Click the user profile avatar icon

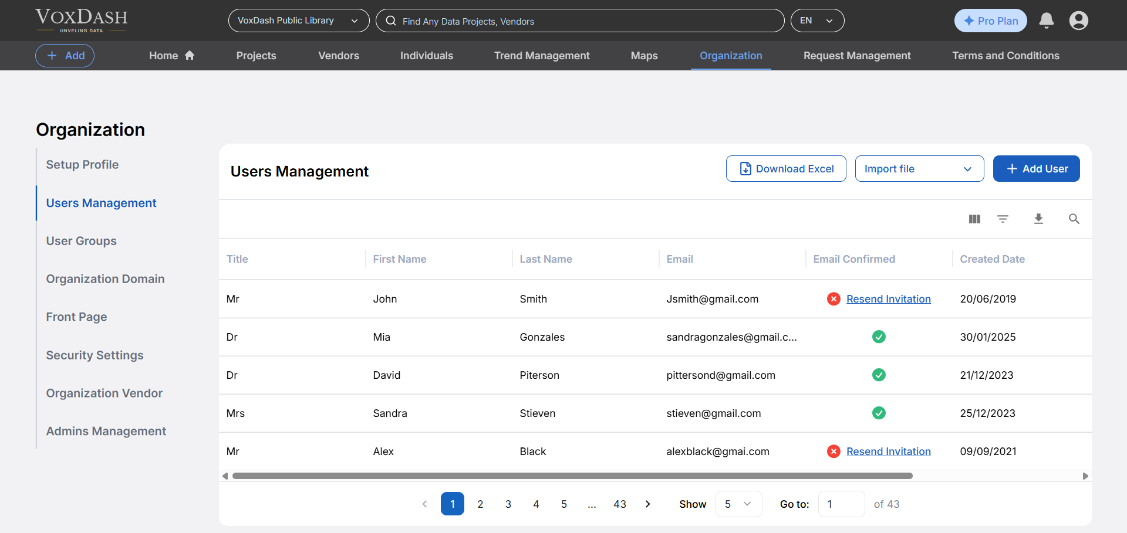1079,21
